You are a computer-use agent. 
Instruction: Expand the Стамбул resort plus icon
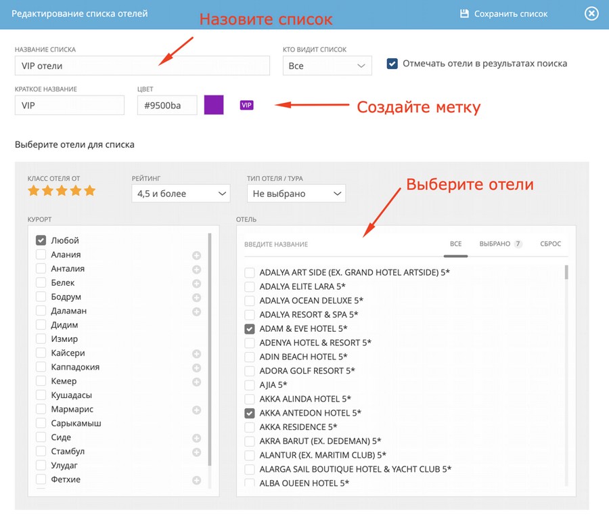click(196, 452)
